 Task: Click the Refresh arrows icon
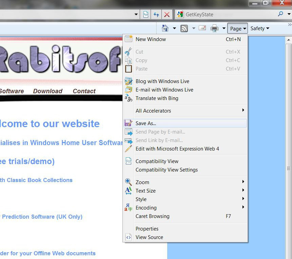click(156, 14)
